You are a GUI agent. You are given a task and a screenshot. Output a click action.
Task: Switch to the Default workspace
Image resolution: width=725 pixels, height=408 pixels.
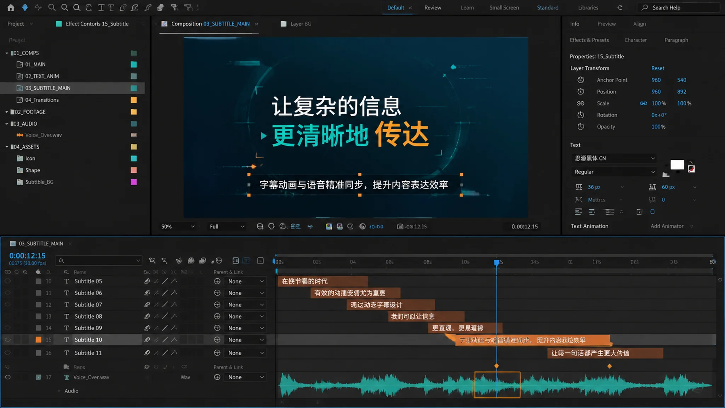tap(395, 7)
